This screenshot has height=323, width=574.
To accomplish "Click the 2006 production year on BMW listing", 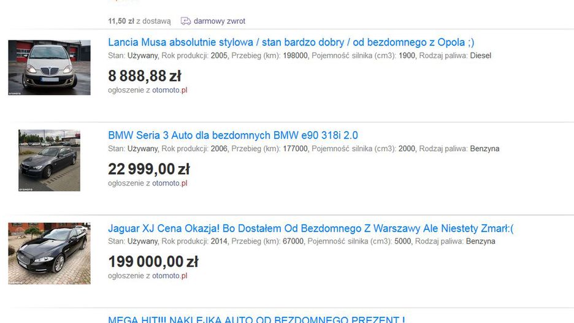I will click(219, 149).
